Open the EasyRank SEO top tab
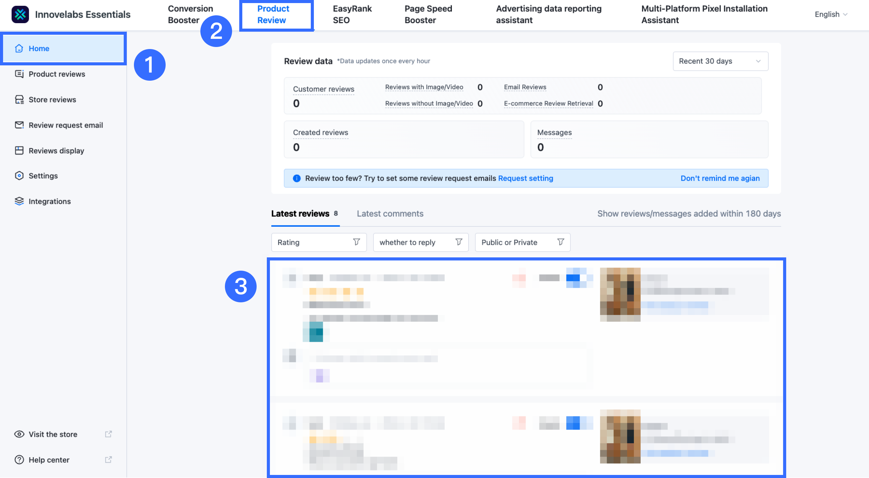This screenshot has height=478, width=869. point(352,14)
